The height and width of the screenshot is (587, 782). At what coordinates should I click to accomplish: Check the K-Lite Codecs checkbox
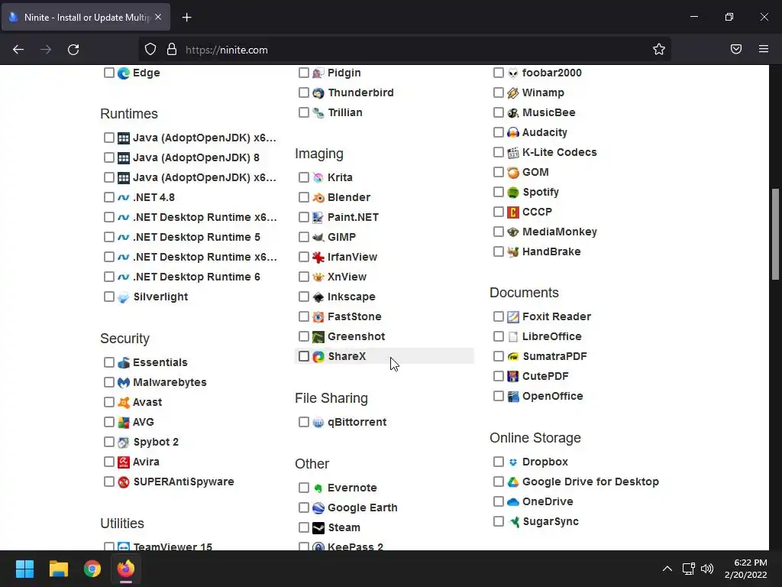498,152
